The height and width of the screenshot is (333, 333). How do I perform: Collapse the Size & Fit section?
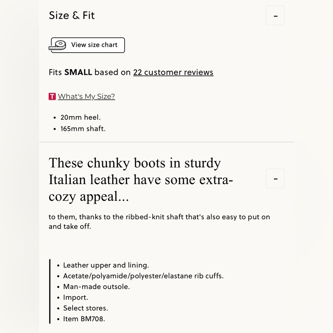click(275, 16)
